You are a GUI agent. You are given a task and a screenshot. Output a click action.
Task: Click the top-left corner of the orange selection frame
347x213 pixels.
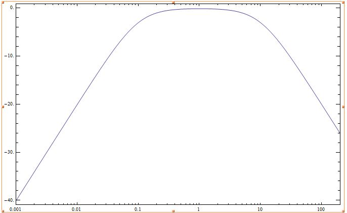tap(3, 3)
